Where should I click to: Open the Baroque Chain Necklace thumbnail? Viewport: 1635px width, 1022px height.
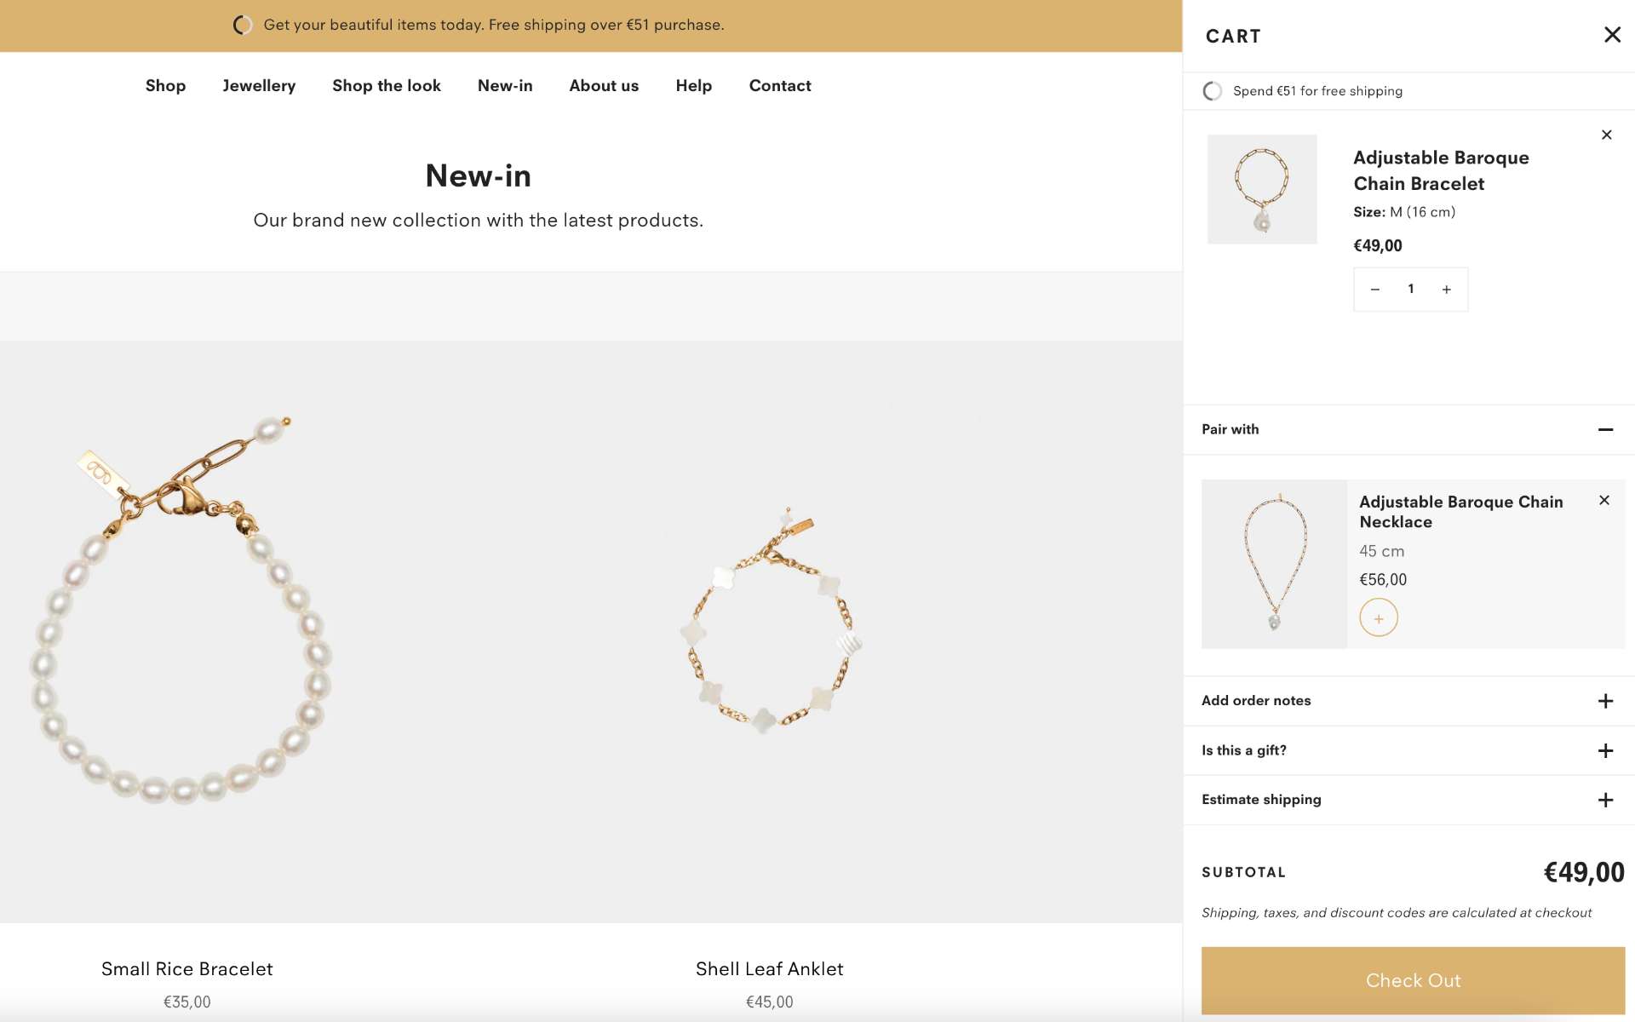tap(1274, 564)
